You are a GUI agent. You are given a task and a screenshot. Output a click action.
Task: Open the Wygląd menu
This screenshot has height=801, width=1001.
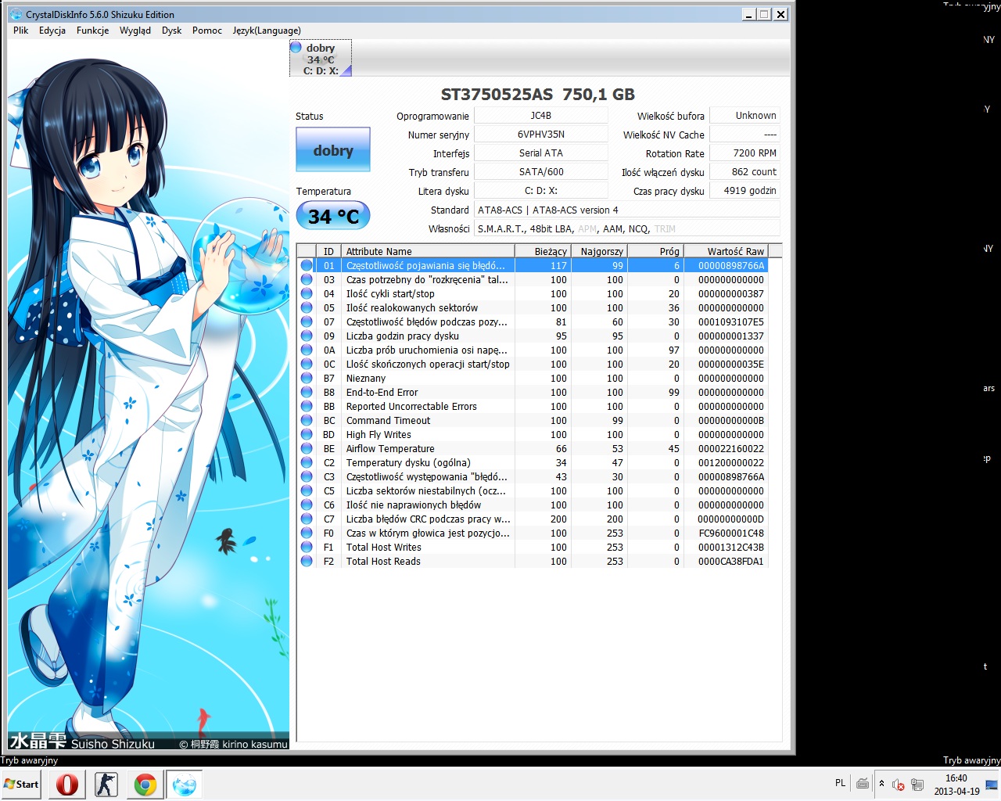(x=135, y=31)
